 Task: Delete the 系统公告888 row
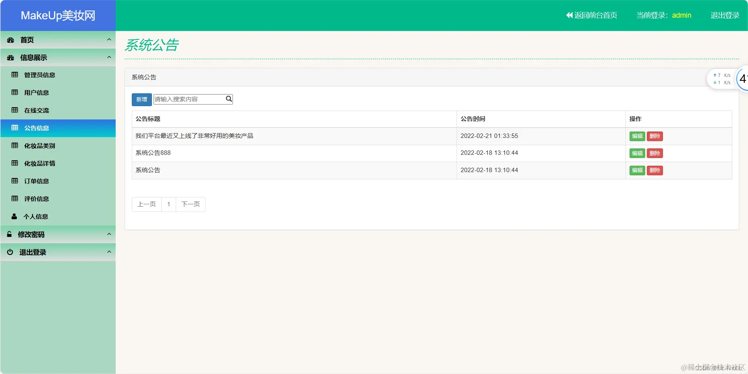tap(655, 153)
